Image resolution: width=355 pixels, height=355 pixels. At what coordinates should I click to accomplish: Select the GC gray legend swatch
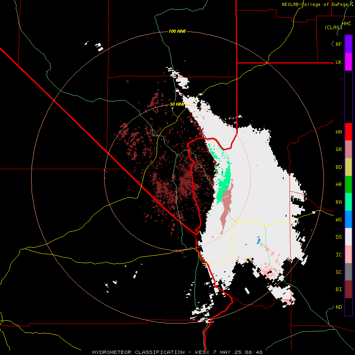[x=348, y=272]
